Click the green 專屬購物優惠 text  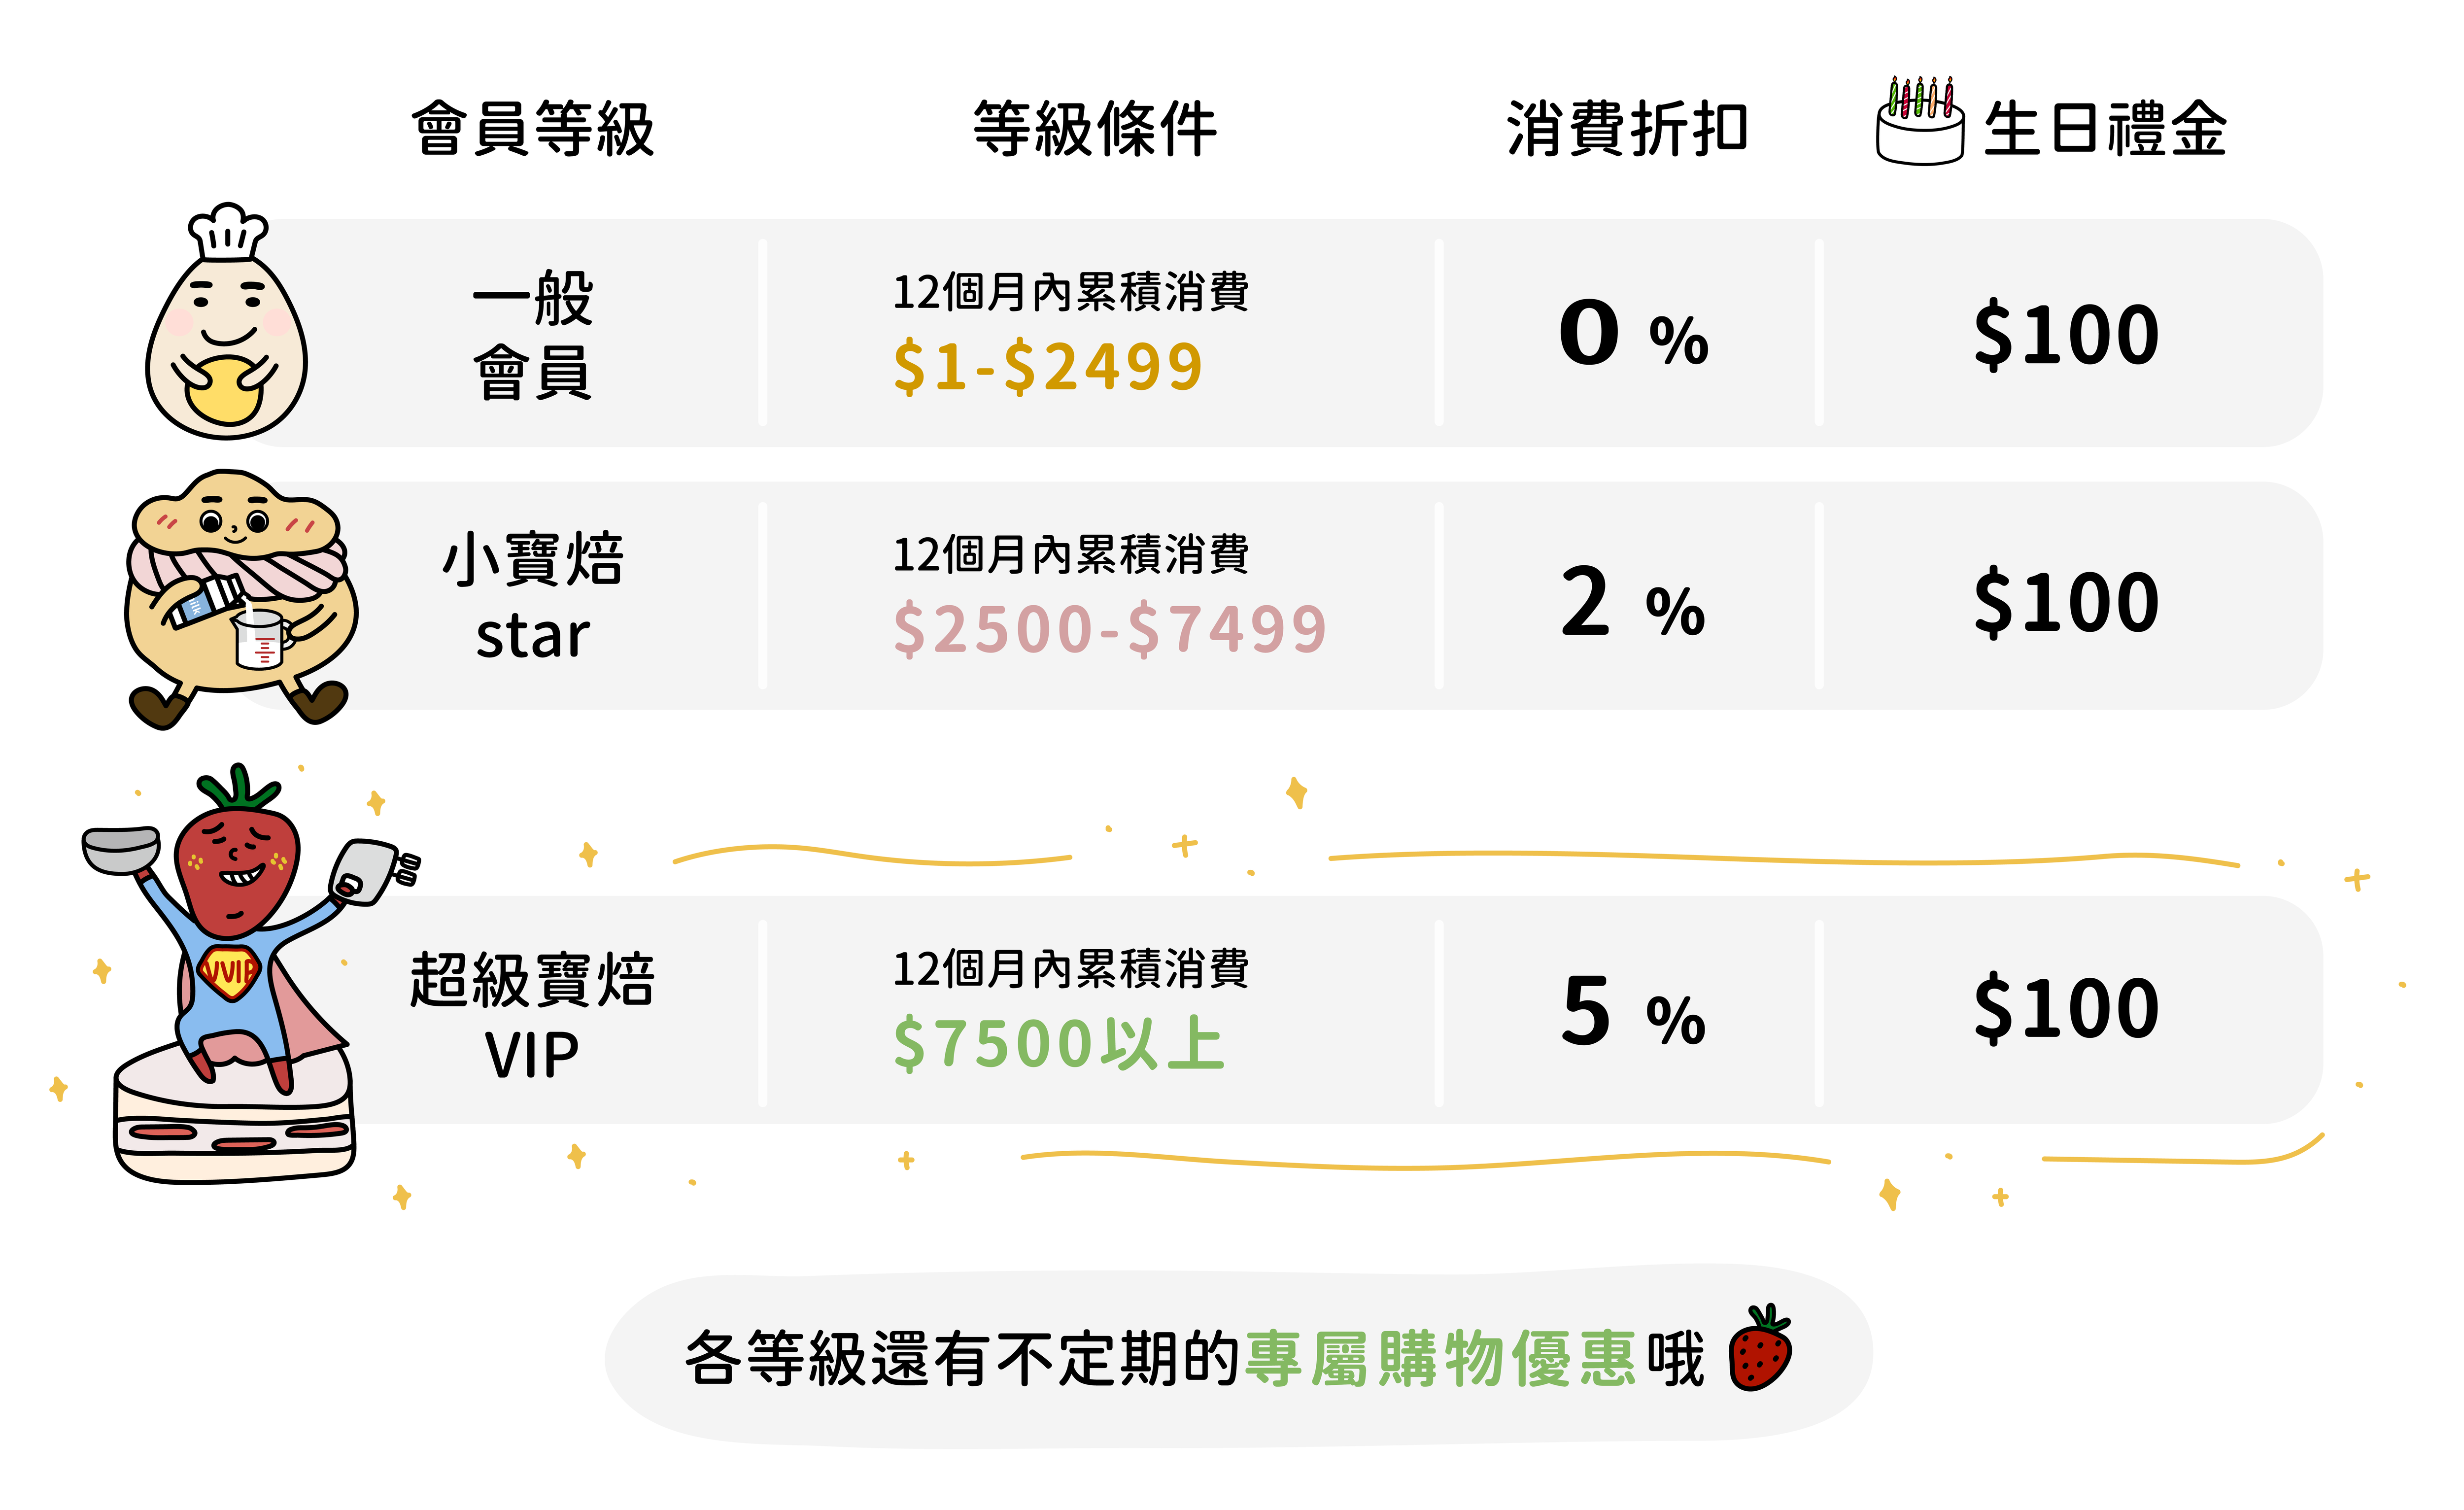pos(1440,1358)
